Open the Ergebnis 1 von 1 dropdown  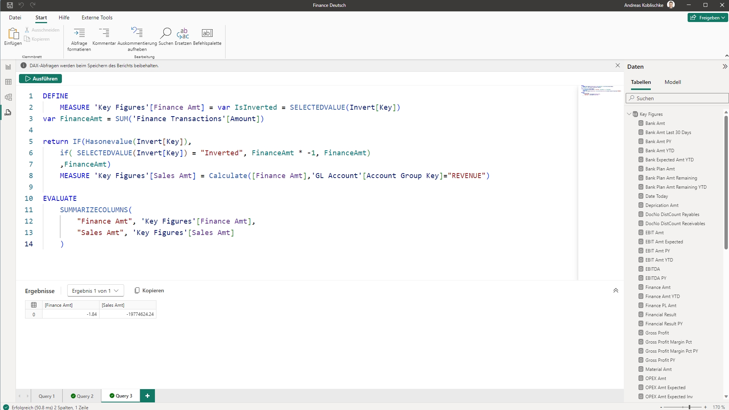[x=95, y=291]
